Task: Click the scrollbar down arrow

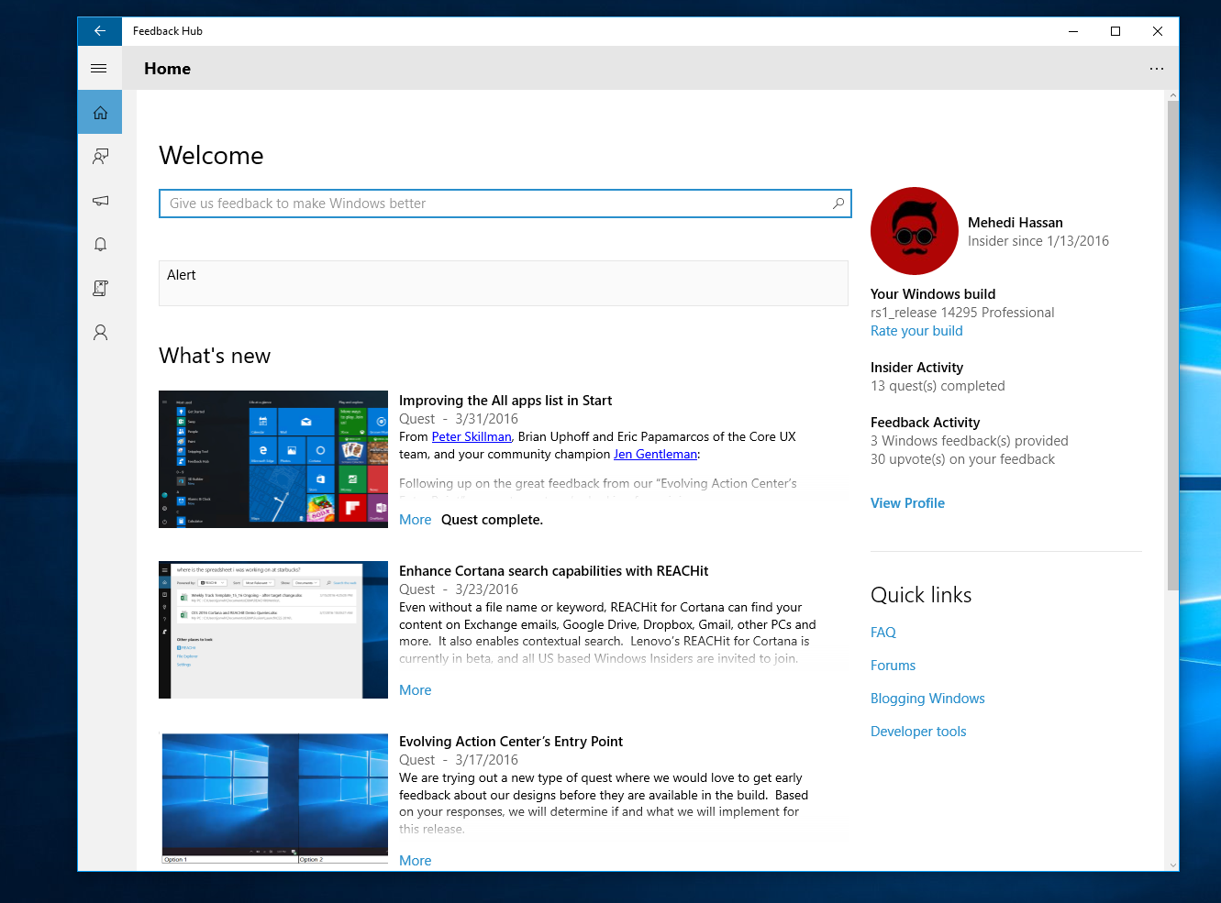Action: [x=1172, y=864]
